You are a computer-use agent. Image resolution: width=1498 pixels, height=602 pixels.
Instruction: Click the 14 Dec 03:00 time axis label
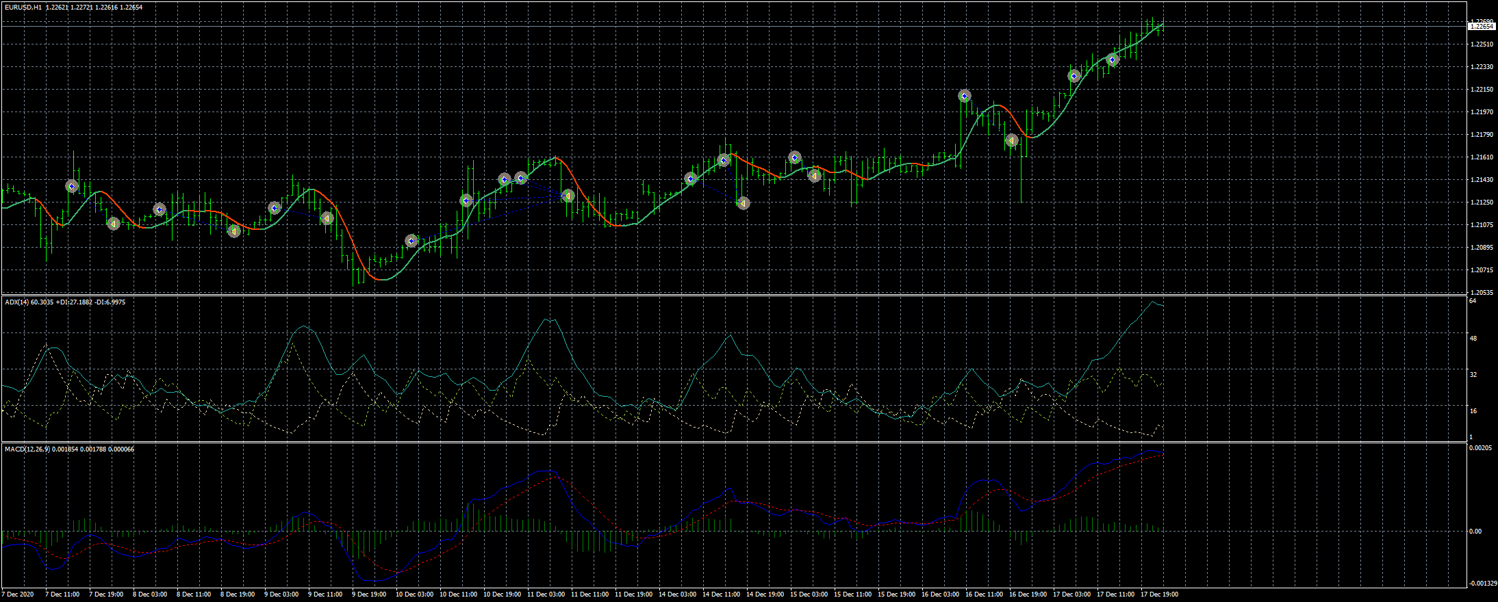point(677,594)
